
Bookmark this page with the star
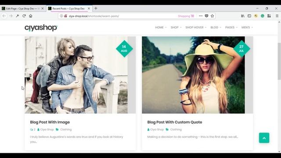213,16
